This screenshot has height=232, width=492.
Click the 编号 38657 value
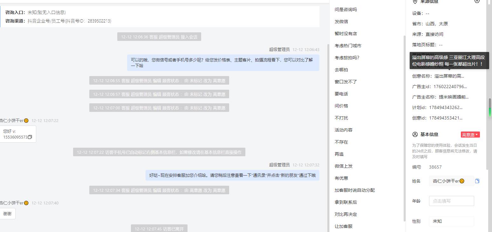435,167
